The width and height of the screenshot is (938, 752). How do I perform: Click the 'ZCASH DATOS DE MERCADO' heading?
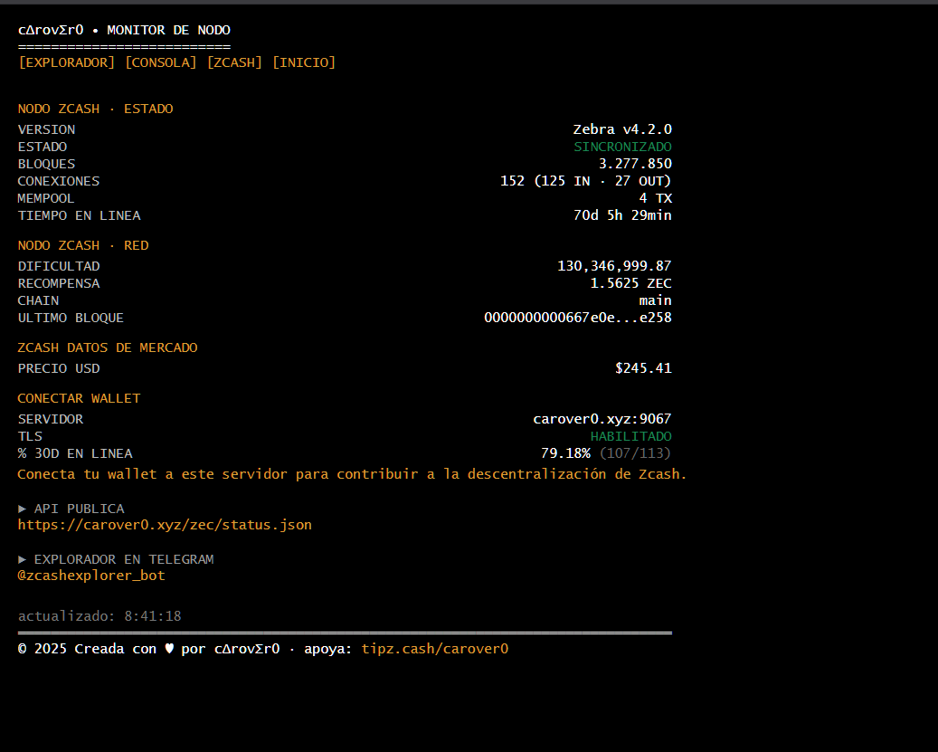(x=108, y=347)
